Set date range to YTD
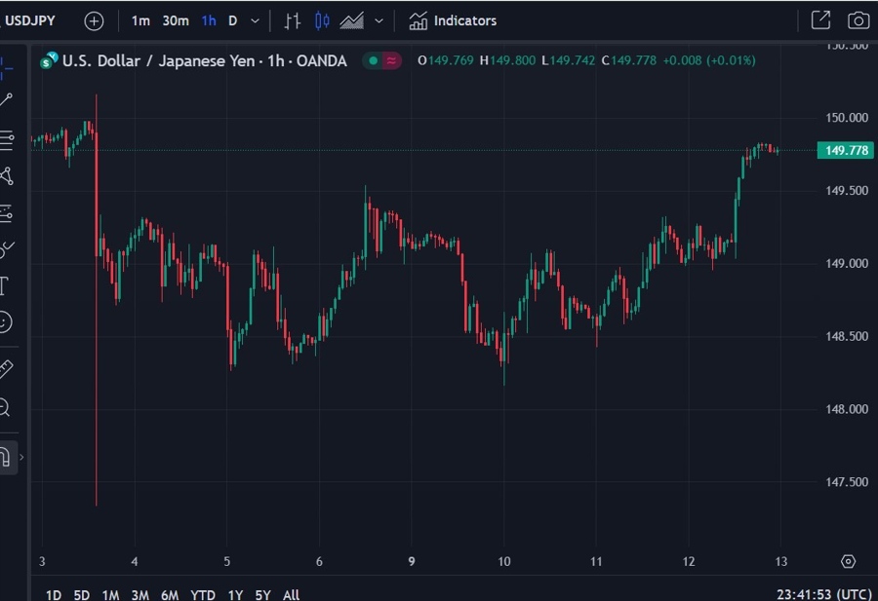This screenshot has height=601, width=878. 203,595
